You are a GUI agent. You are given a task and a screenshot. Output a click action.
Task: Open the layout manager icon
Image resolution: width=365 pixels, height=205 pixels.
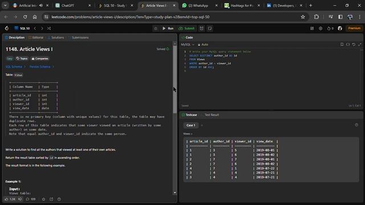coord(312,28)
